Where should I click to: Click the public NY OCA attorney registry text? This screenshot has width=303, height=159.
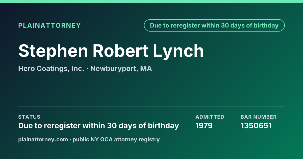116,139
